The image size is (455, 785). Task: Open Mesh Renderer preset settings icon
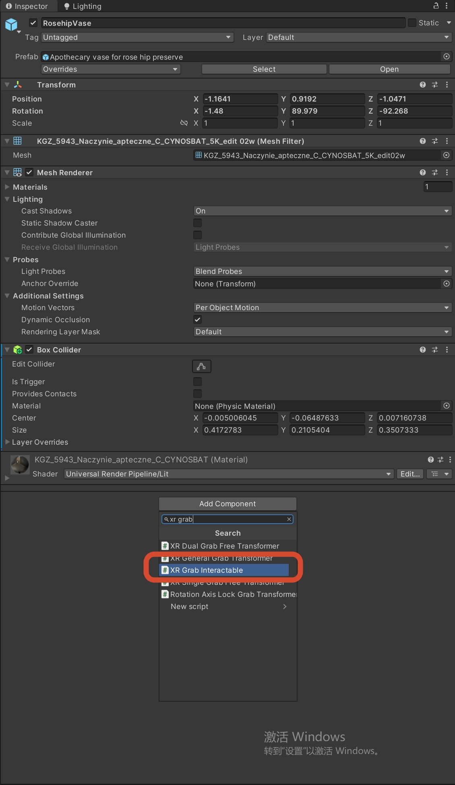[x=435, y=172]
